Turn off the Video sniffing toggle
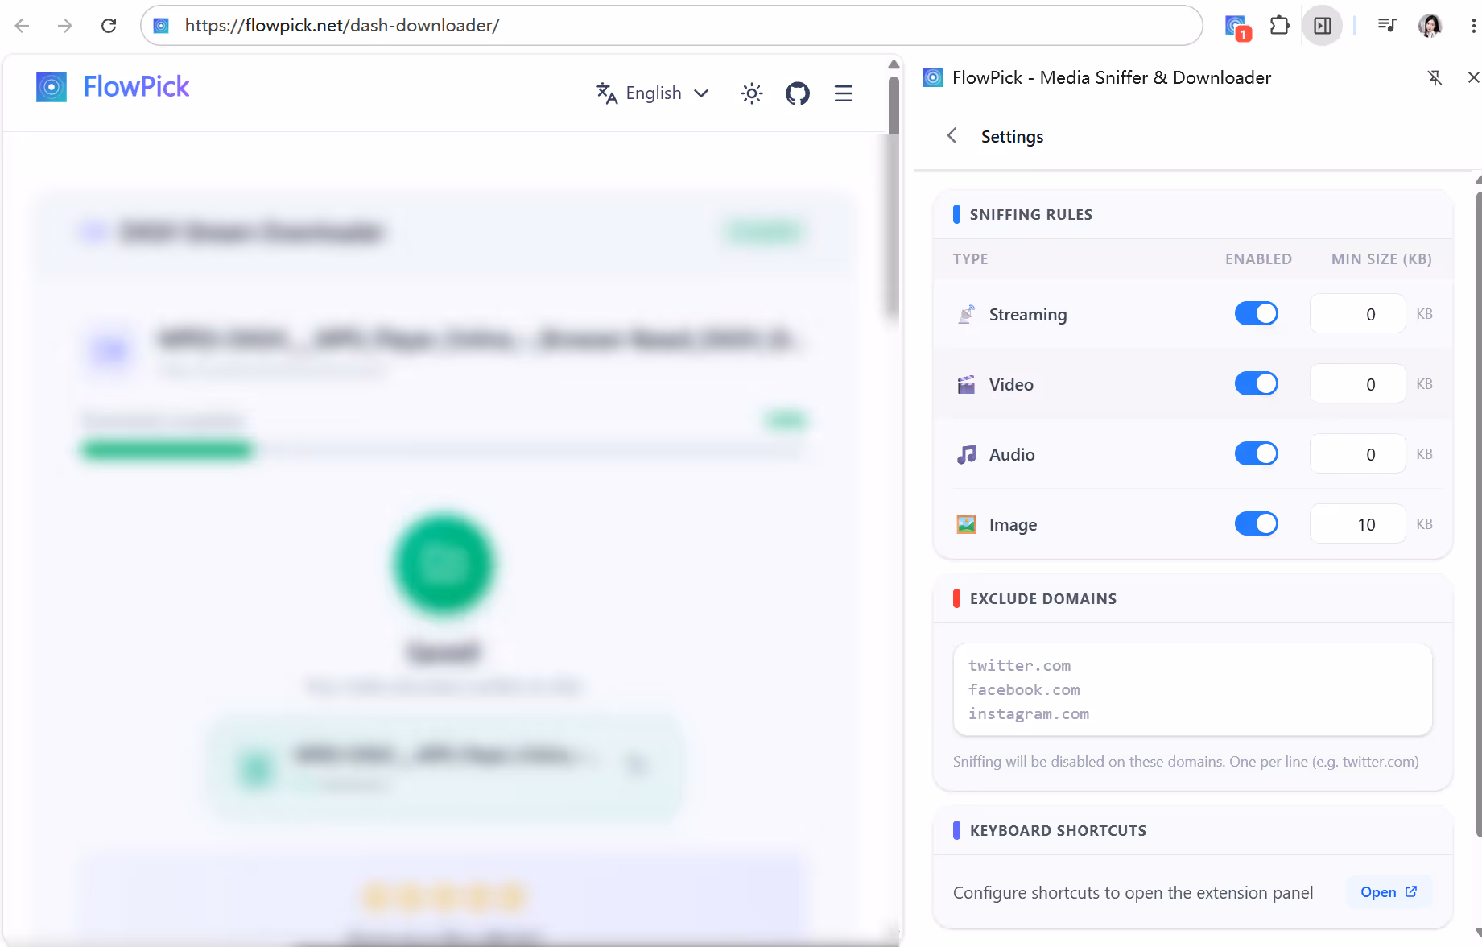This screenshot has width=1482, height=947. 1257,383
